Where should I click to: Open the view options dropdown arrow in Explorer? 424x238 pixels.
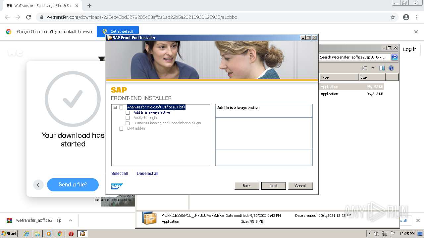[x=373, y=68]
